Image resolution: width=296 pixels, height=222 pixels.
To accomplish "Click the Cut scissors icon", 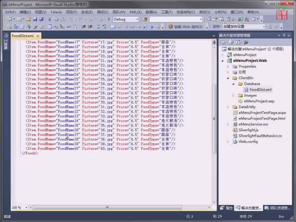I will pyautogui.click(x=50, y=19).
